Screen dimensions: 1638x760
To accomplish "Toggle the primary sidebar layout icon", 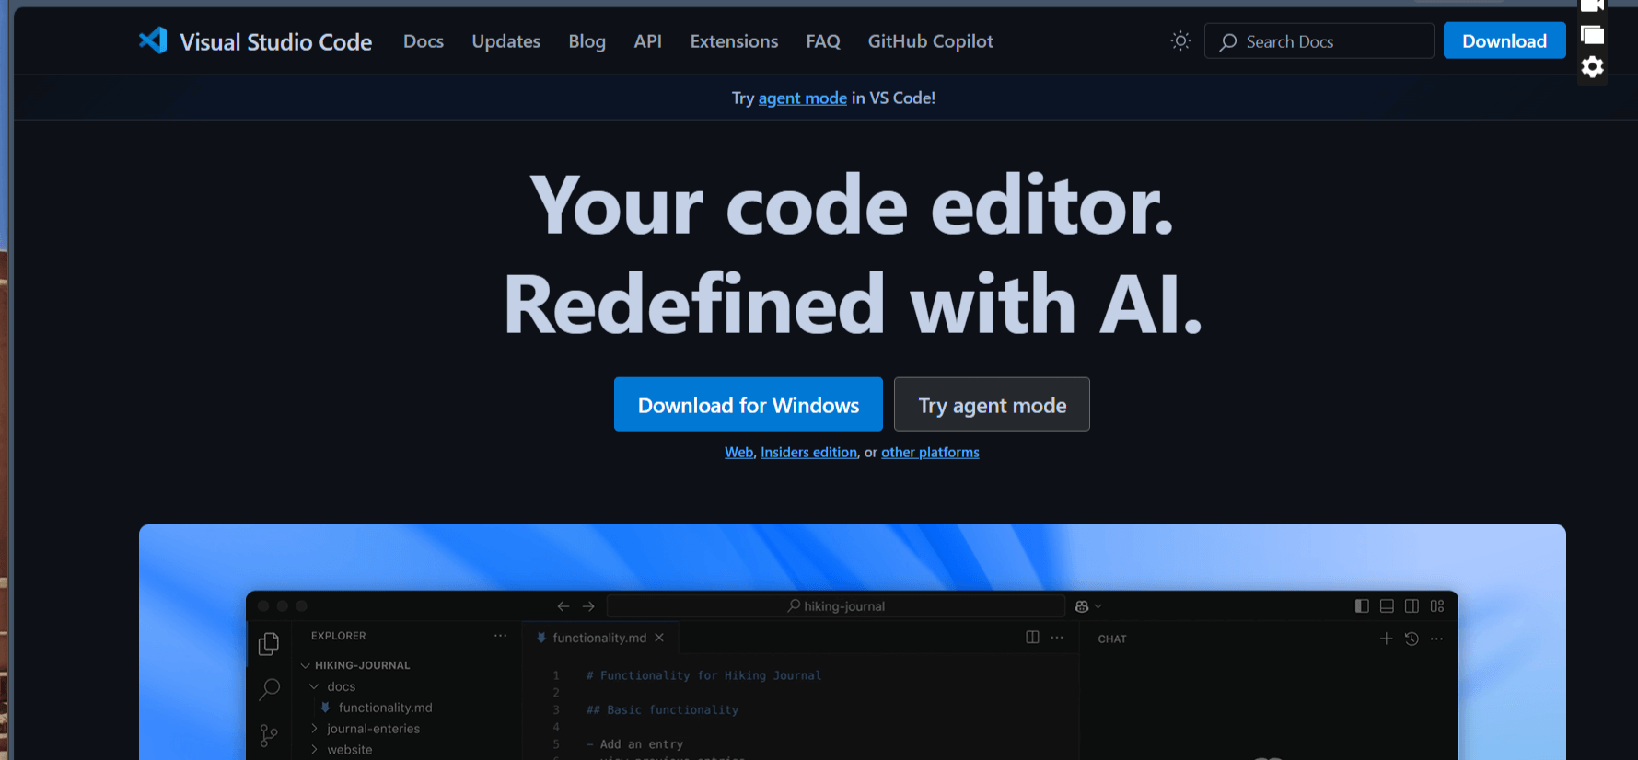I will pyautogui.click(x=1362, y=606).
